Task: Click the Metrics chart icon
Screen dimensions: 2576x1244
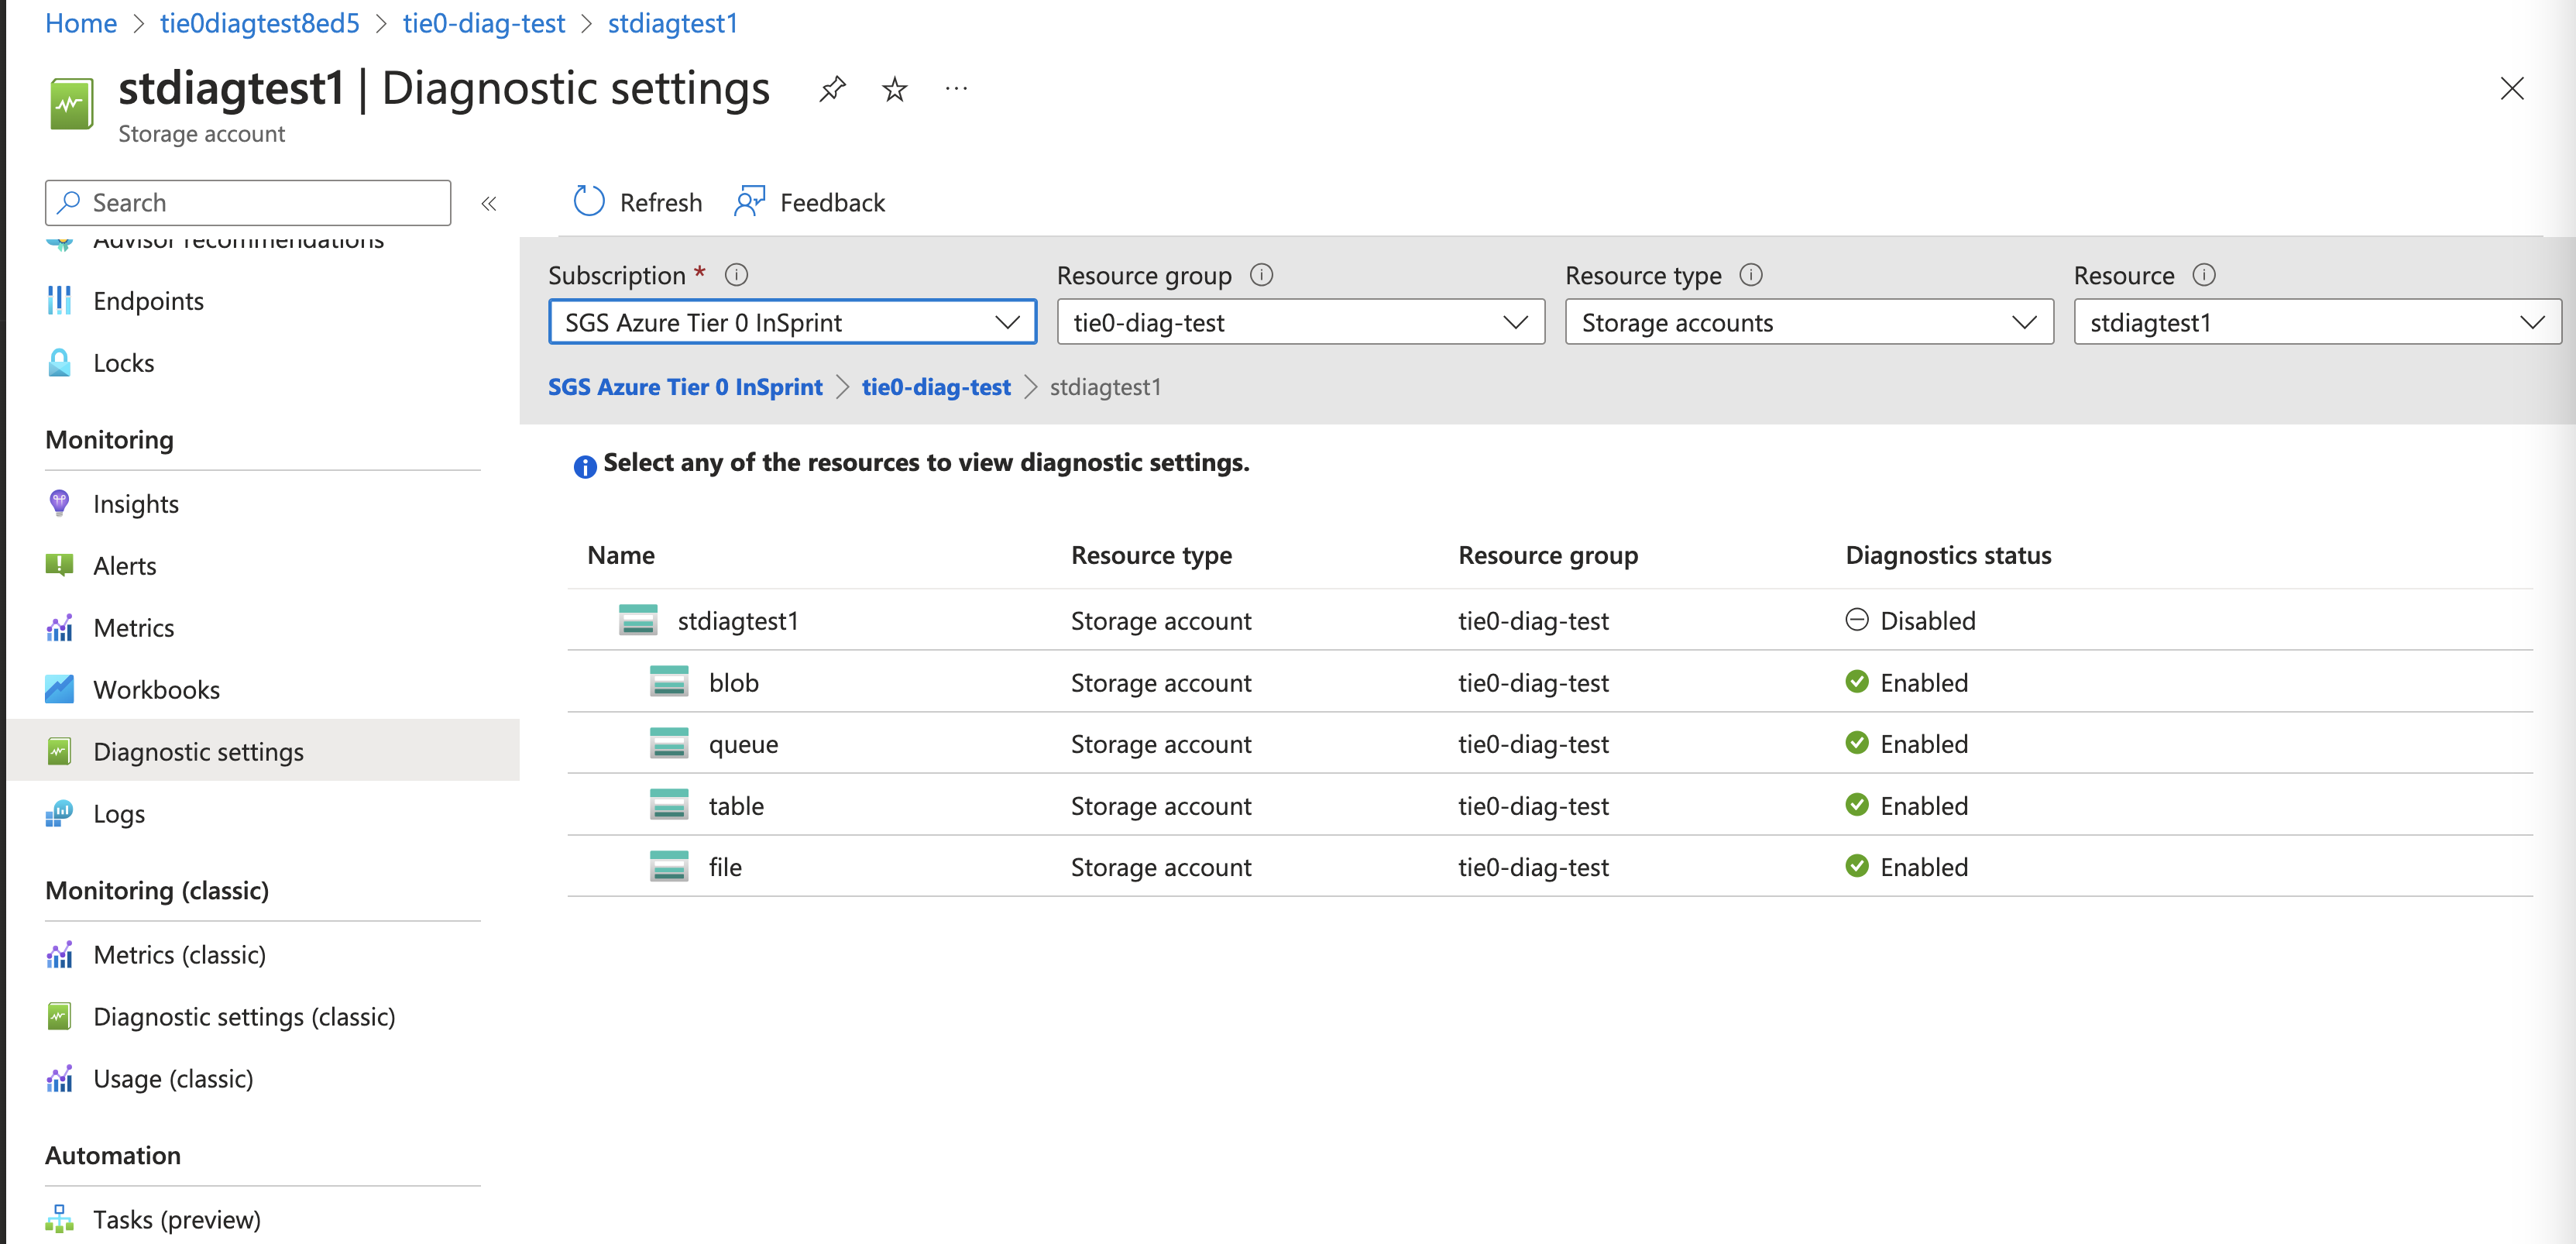Action: (60, 627)
